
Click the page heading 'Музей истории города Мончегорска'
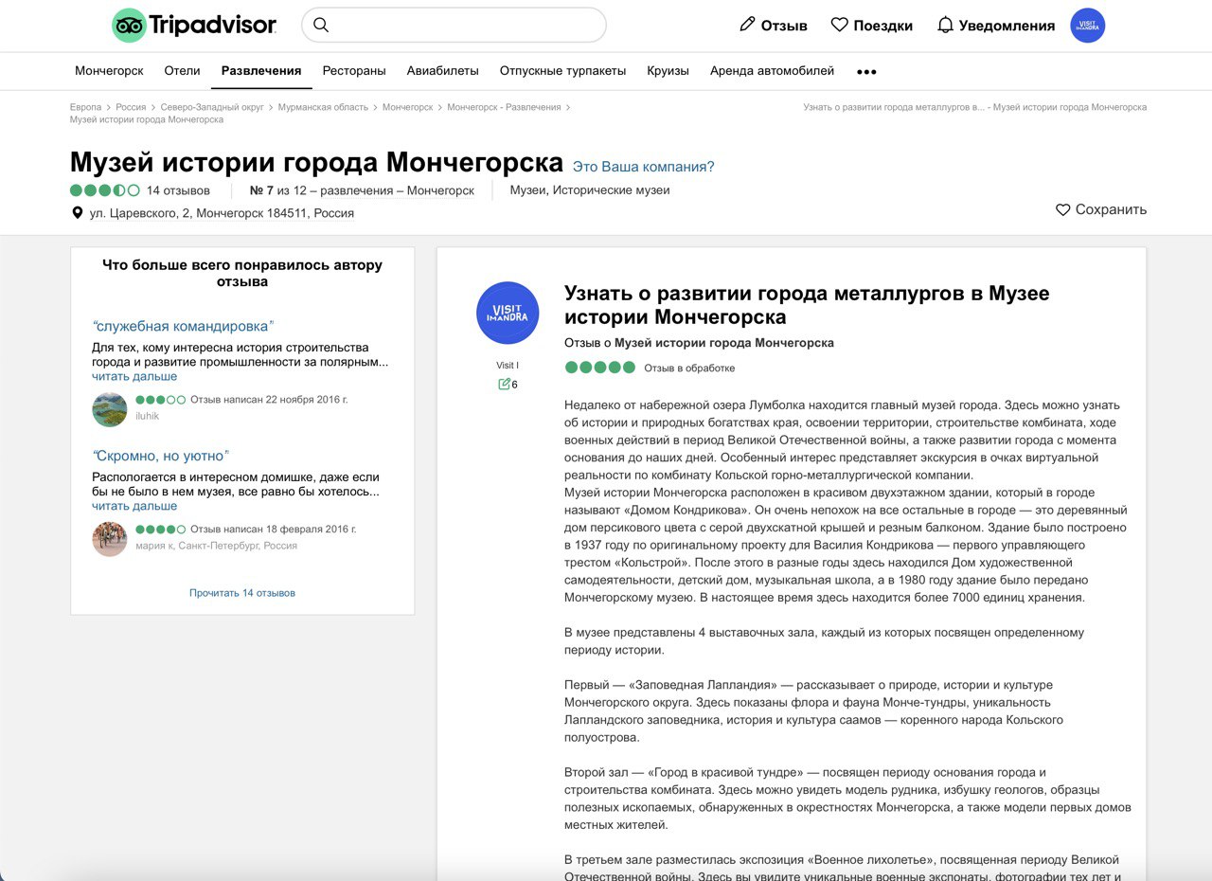coord(316,161)
